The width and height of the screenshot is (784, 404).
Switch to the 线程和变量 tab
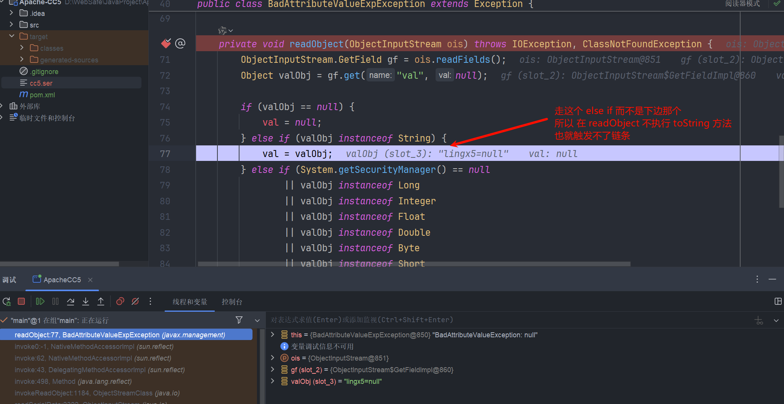190,302
